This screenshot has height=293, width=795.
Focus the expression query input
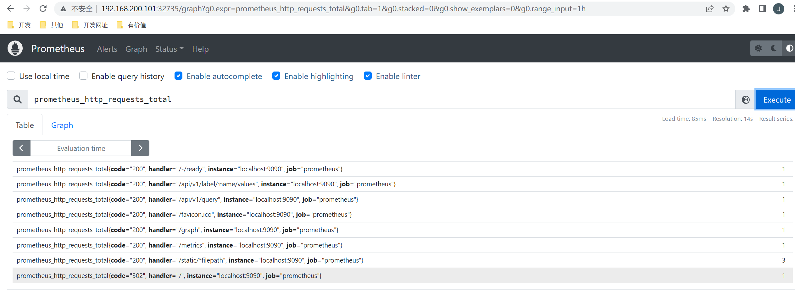381,99
